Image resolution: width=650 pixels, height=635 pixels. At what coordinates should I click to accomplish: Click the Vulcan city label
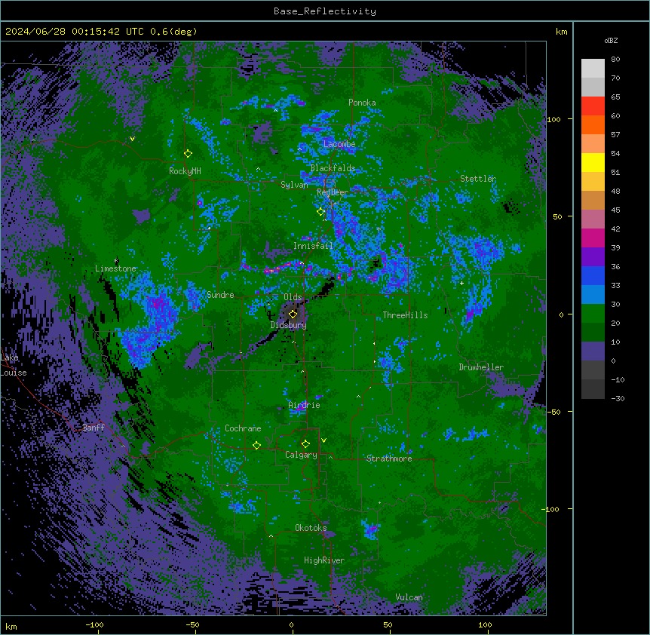click(x=409, y=597)
